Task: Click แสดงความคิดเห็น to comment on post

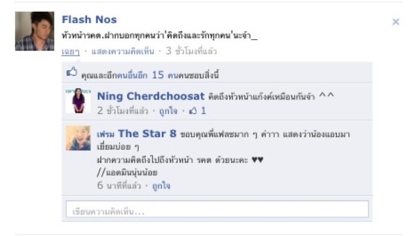Action: tap(123, 52)
